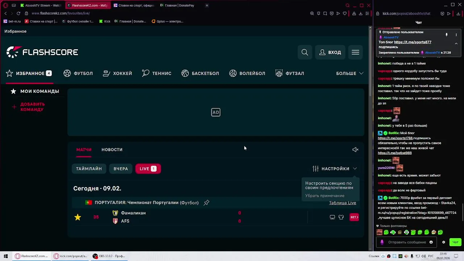Select the Вчера filter
The image size is (464, 261).
(x=121, y=169)
